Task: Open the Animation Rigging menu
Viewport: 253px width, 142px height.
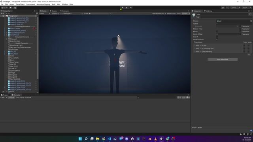Action: 43,4
